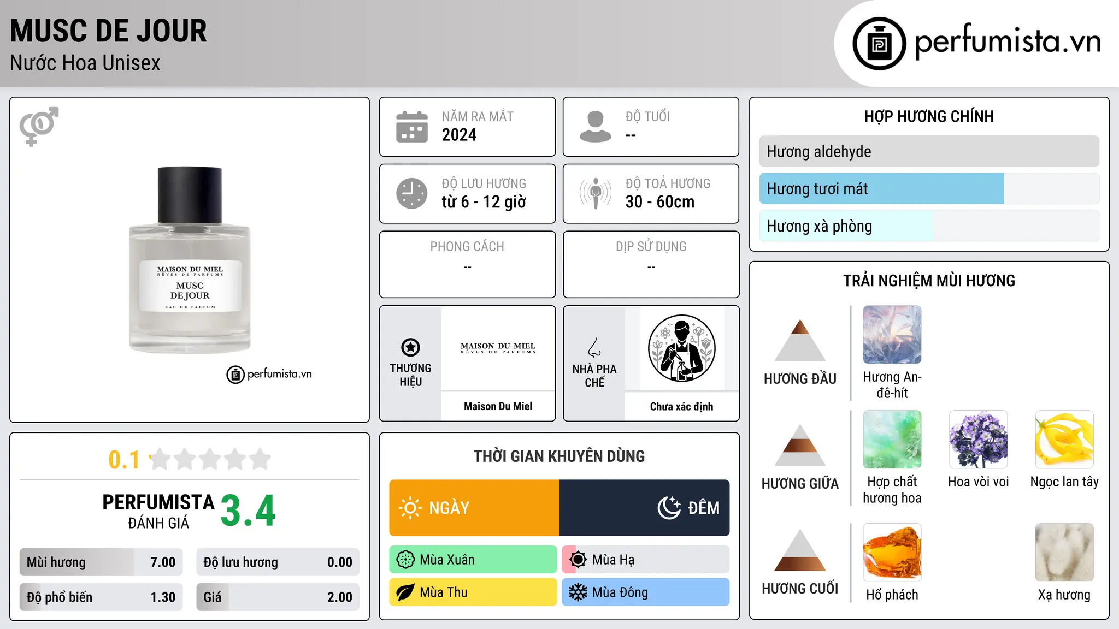Select the Ngày daytime segment

[x=474, y=508]
